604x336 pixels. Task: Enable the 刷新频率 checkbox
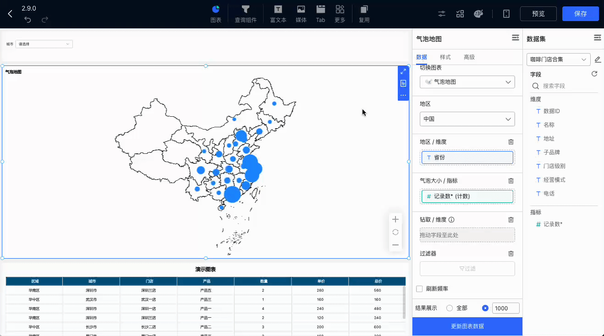[419, 289]
